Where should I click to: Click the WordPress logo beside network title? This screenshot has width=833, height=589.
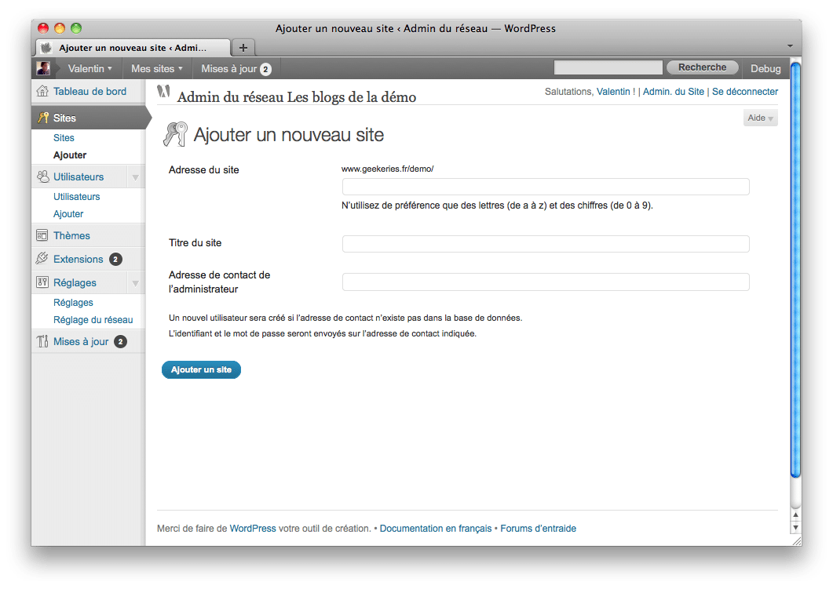[x=163, y=91]
